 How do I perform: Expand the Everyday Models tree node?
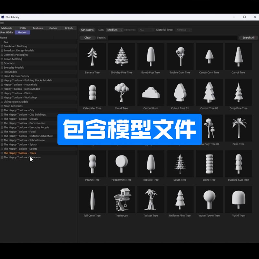pos(2,68)
